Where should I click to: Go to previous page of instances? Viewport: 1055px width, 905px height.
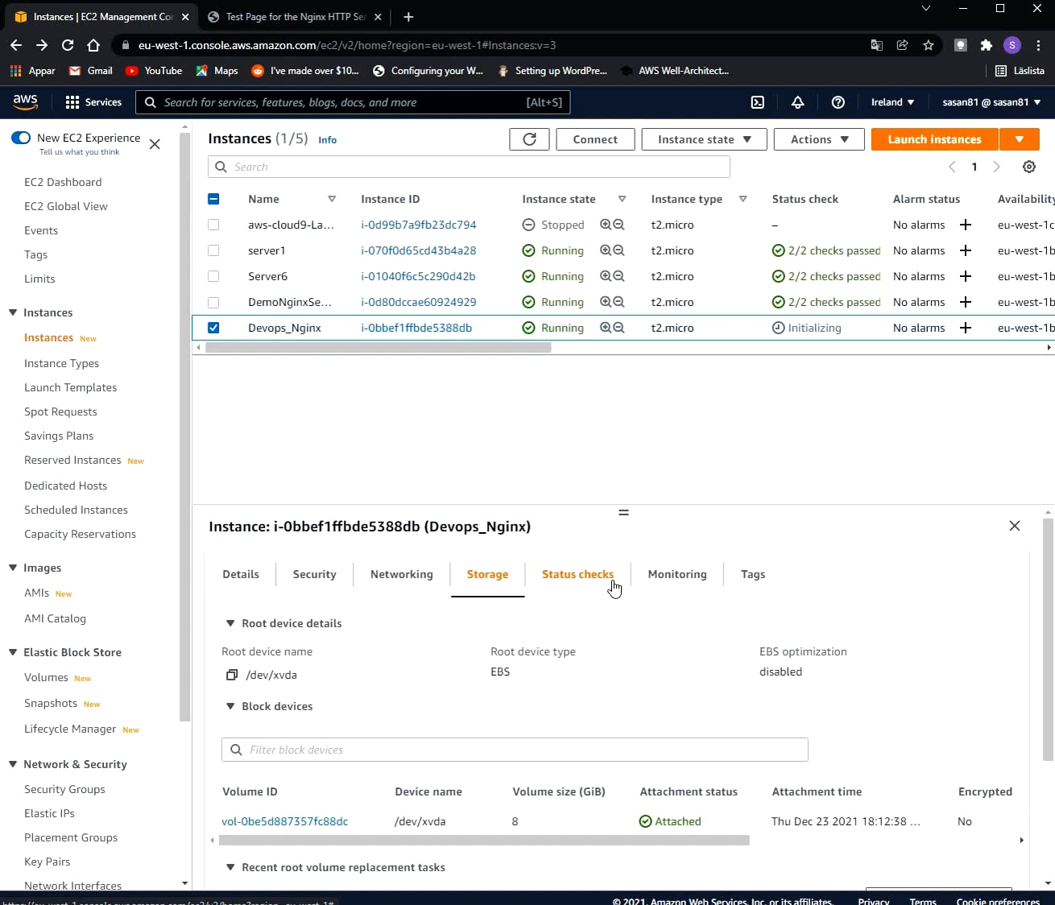tap(952, 167)
